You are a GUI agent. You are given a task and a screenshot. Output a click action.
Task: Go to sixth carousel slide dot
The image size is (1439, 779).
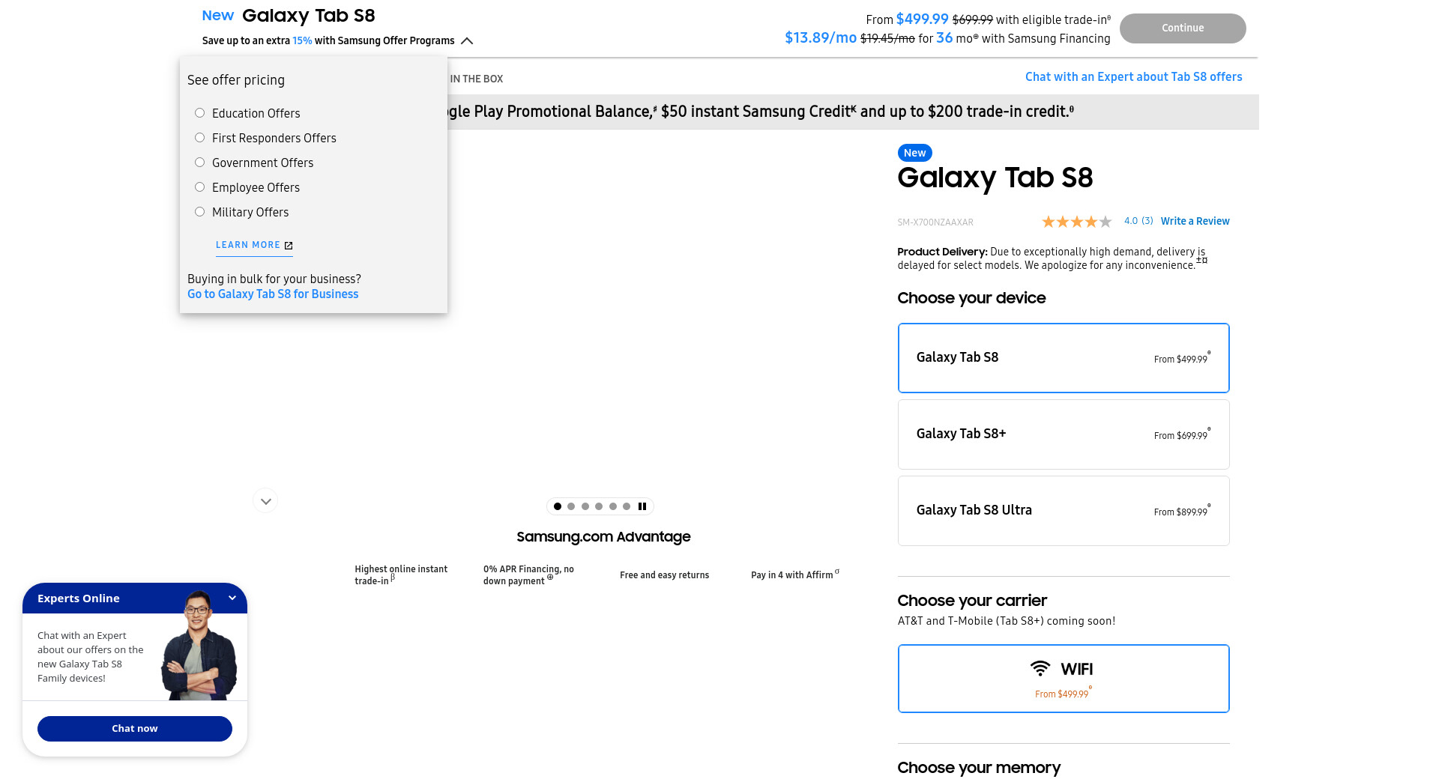pyautogui.click(x=627, y=506)
